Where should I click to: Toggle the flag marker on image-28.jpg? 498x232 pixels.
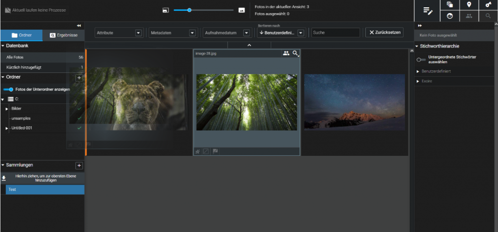tap(215, 151)
